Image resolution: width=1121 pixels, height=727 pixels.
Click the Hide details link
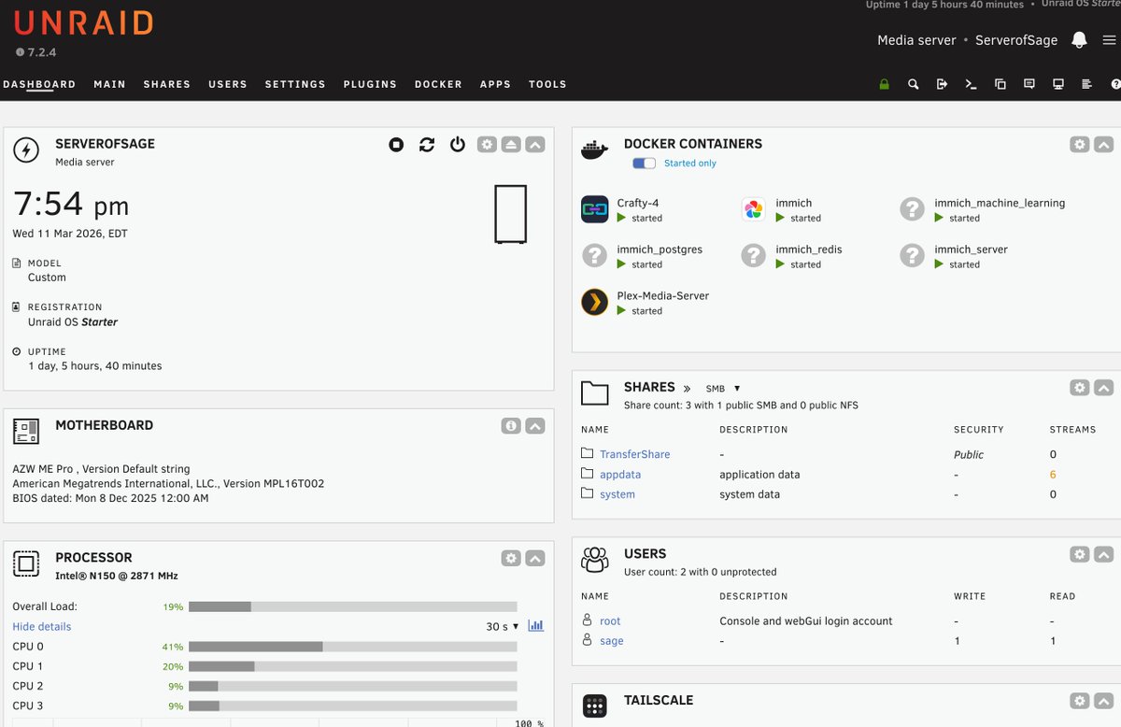42,627
